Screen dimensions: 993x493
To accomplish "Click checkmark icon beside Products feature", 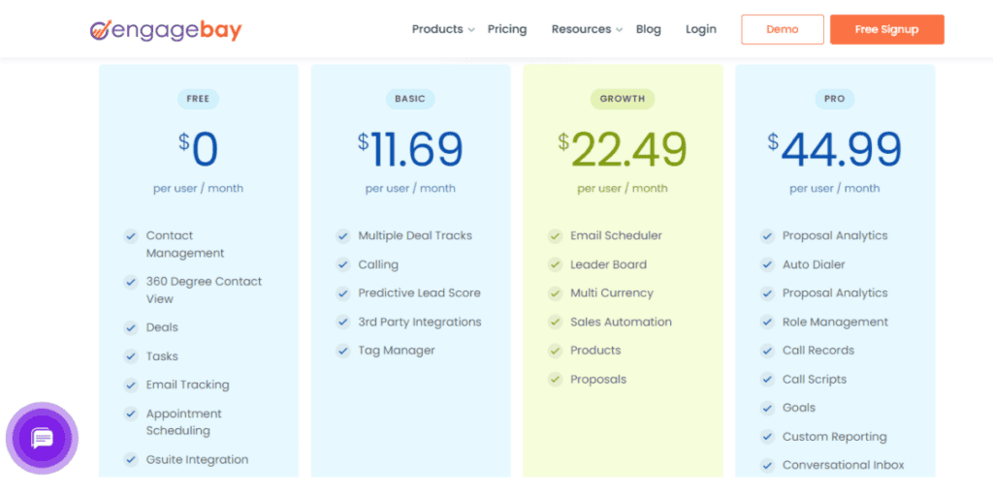I will [556, 351].
